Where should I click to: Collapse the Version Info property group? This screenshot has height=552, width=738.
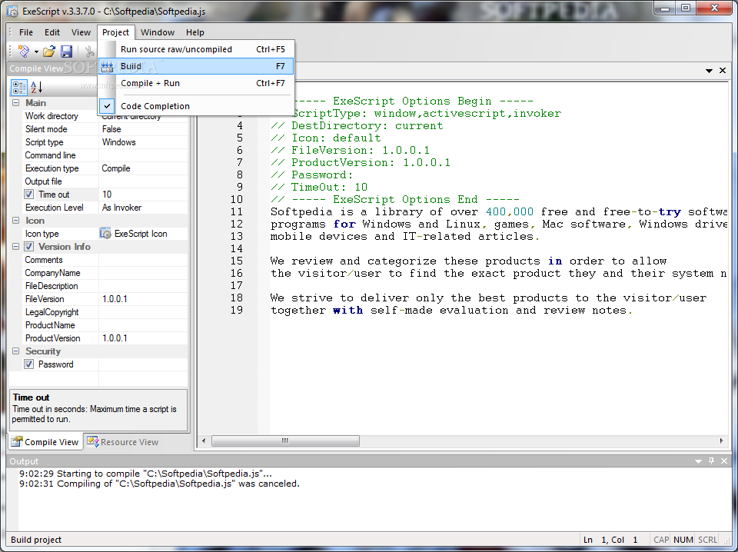15,247
